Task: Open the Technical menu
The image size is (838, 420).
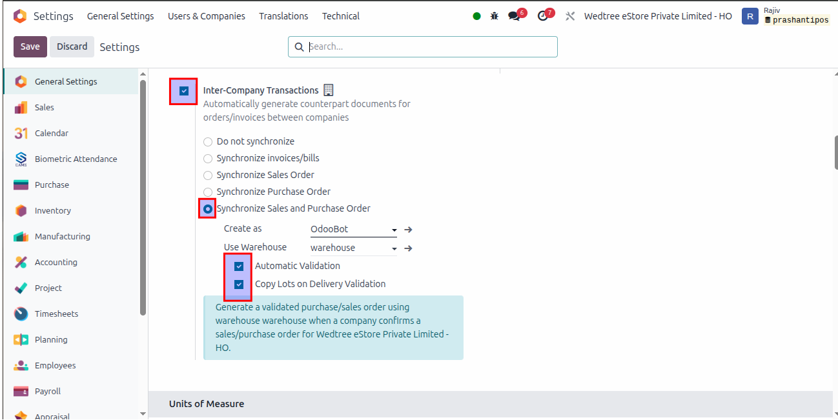Action: pos(341,16)
